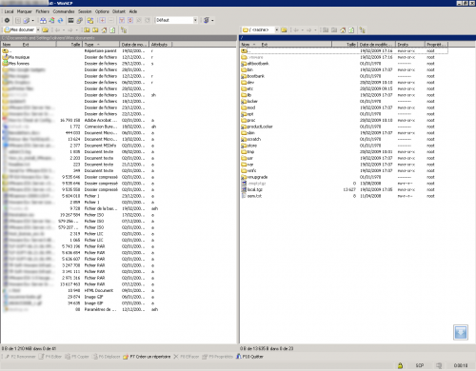Click F10 Quitter button
This screenshot has height=371, width=476.
click(249, 357)
